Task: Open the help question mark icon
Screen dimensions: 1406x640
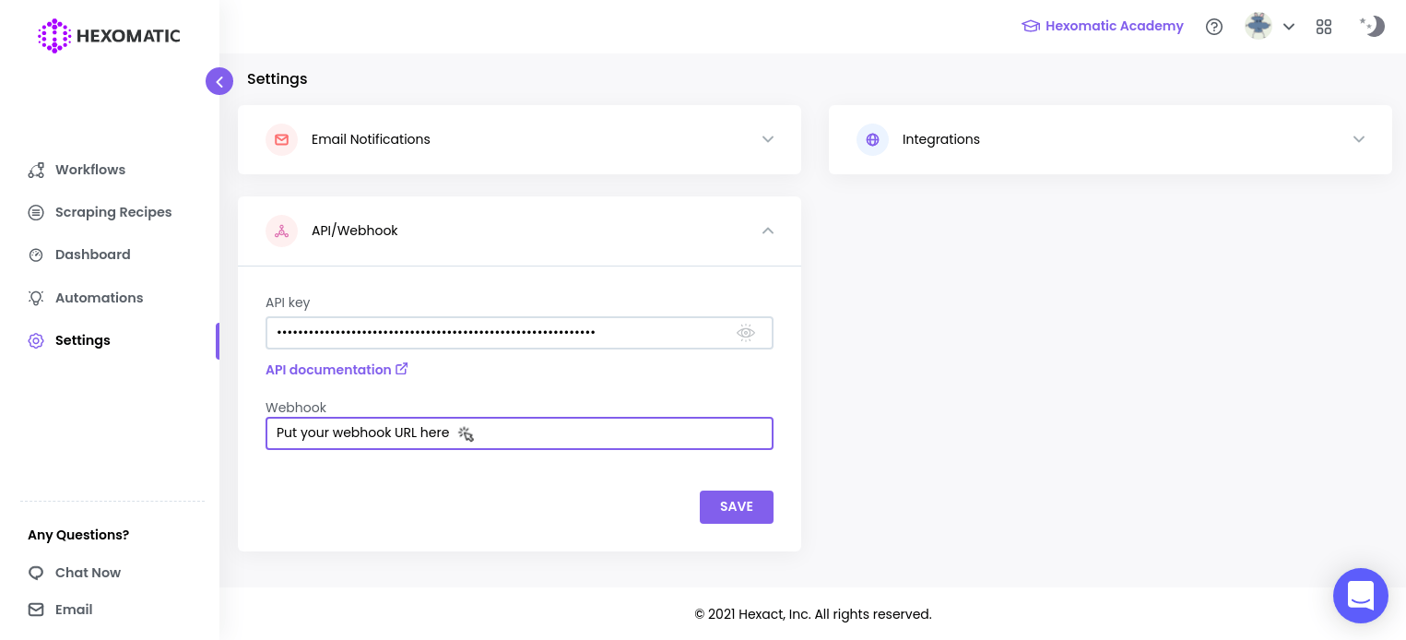Action: point(1214,27)
